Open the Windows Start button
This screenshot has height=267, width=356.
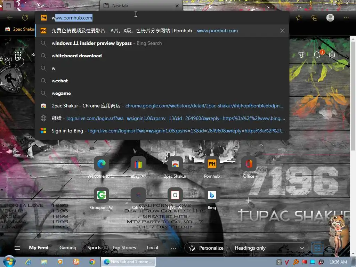[9, 261]
